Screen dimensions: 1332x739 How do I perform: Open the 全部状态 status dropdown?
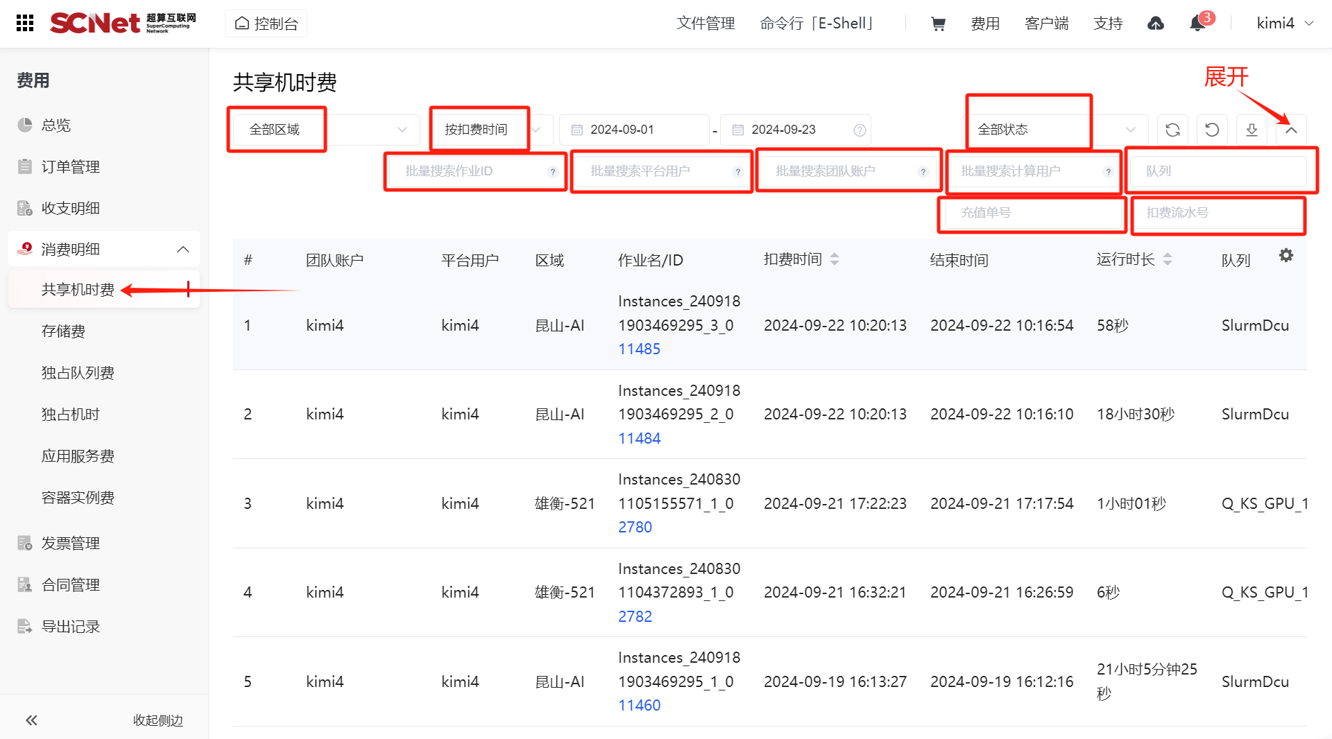pyautogui.click(x=1055, y=130)
